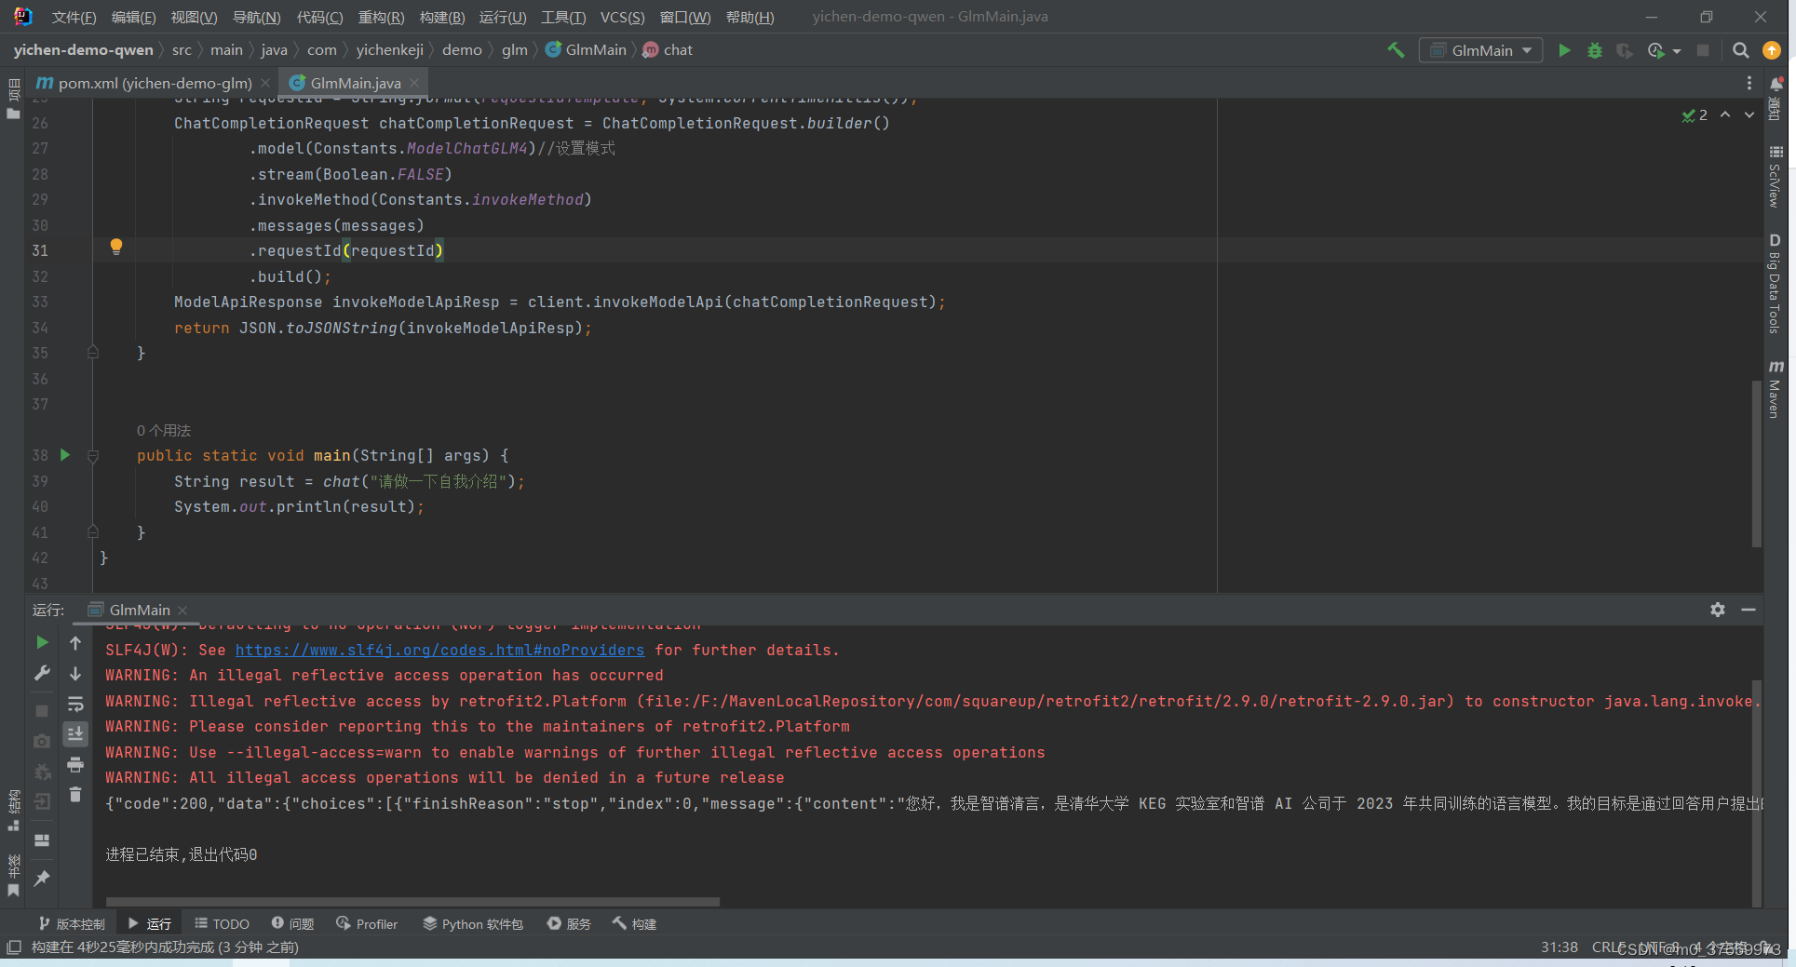Image resolution: width=1796 pixels, height=967 pixels.
Task: Open the 版本控制 tool window button
Action: (72, 923)
